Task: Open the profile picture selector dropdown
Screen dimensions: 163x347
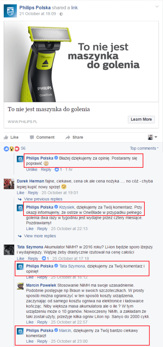Action: point(152,137)
